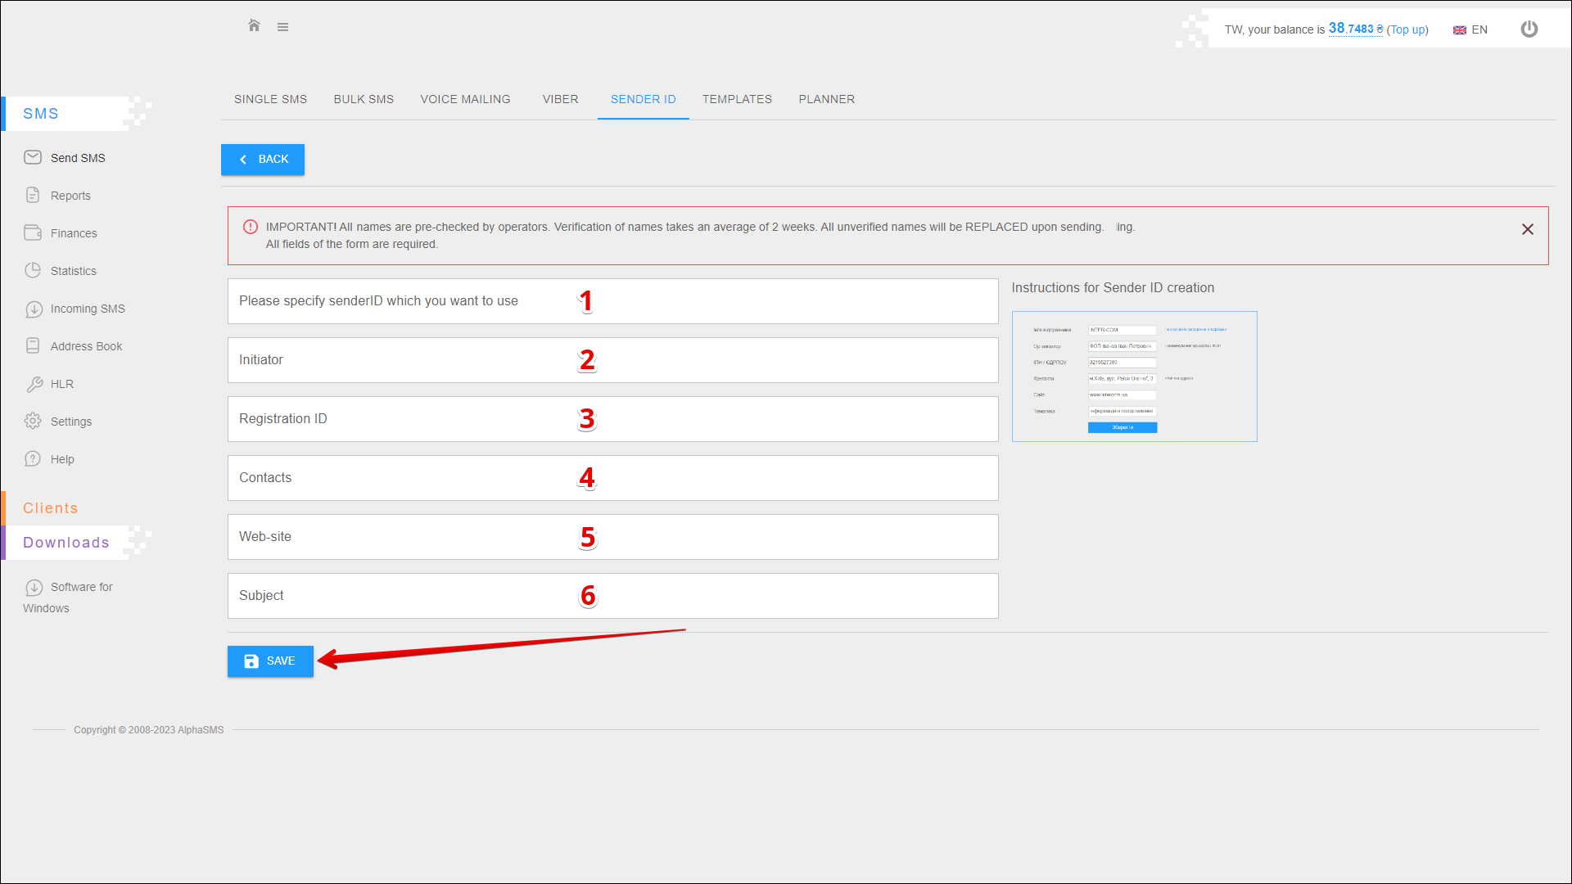Image resolution: width=1572 pixels, height=884 pixels.
Task: Click the Registration ID input field
Action: tap(612, 419)
